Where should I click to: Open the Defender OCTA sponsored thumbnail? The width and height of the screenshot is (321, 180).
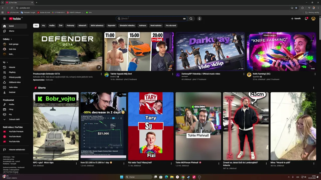click(68, 51)
